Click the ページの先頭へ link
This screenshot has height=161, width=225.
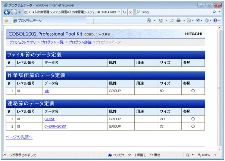pos(19,137)
